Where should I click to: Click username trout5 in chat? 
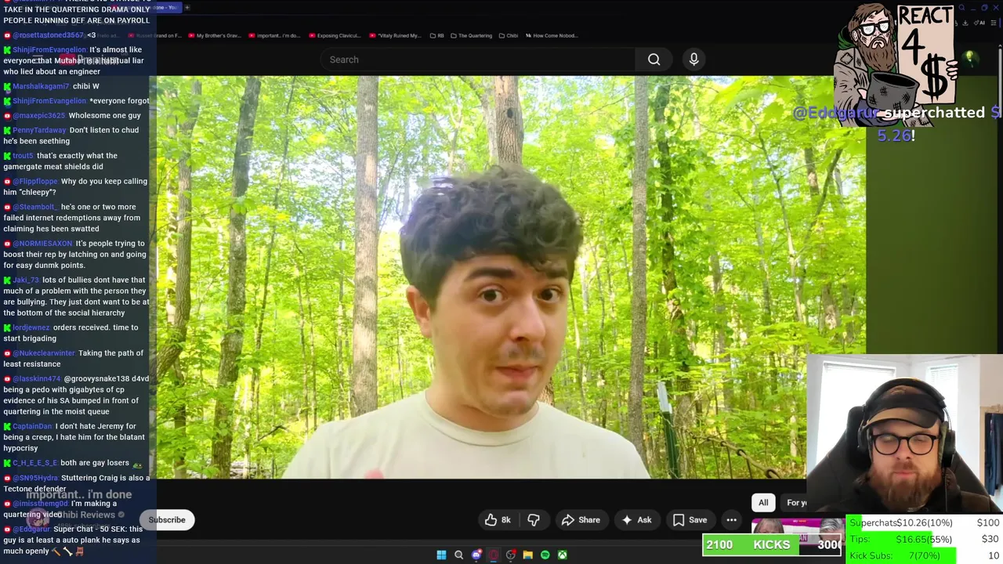tap(23, 156)
